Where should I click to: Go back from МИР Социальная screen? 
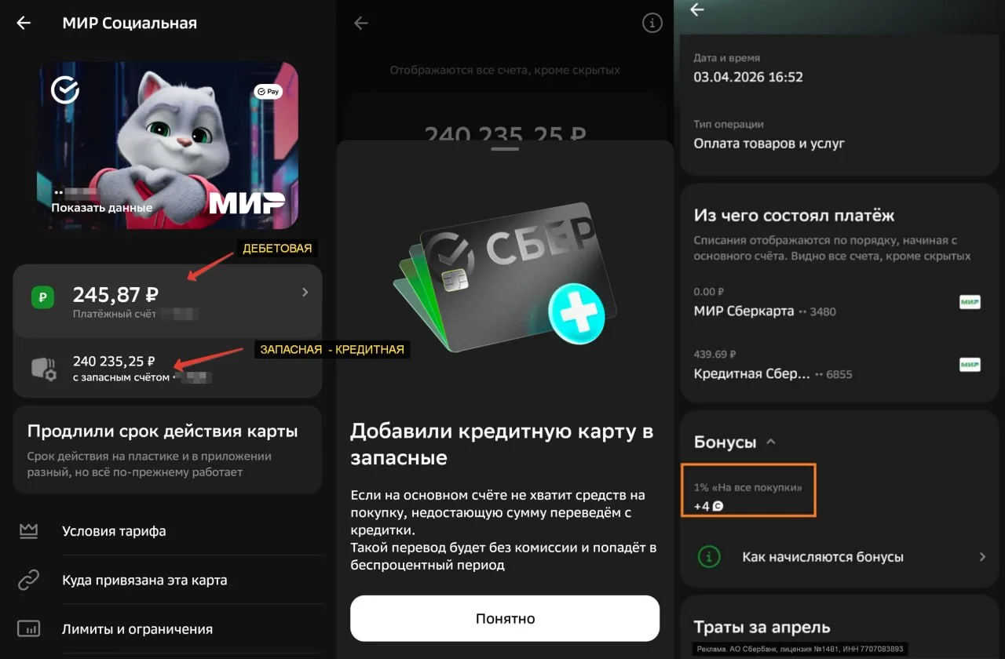point(24,23)
